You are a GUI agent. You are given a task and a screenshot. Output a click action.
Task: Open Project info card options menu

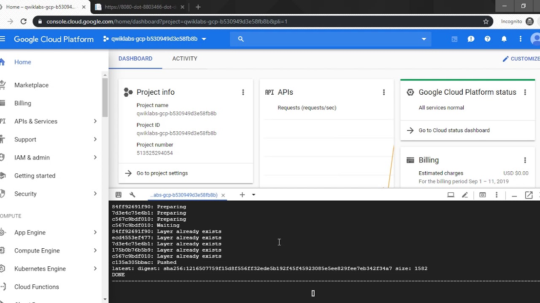243,92
